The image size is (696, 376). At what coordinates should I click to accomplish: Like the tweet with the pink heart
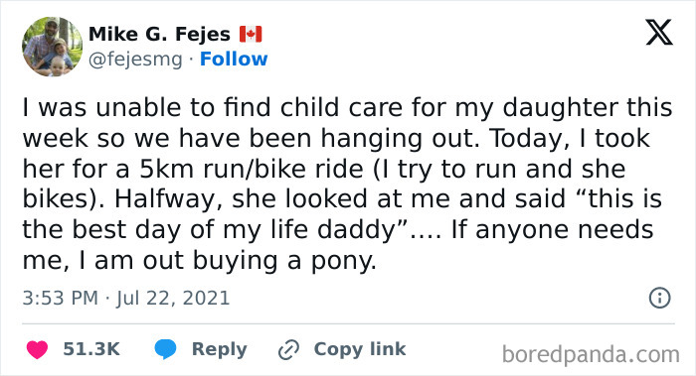tap(37, 349)
